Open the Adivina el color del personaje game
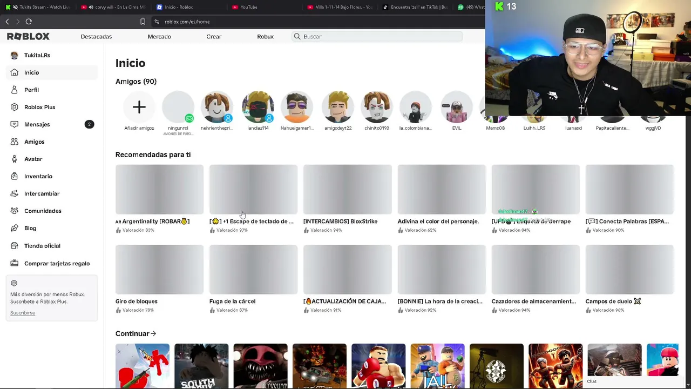 [x=442, y=199]
